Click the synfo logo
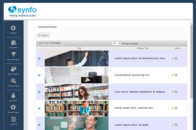Image resolution: width=196 pixels, height=130 pixels. (x=22, y=11)
